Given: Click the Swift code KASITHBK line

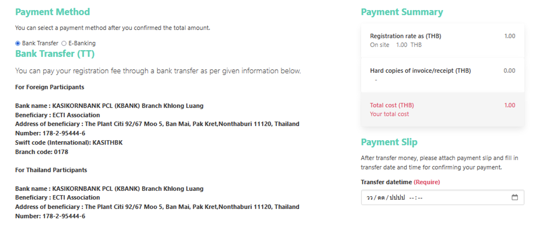Looking at the screenshot, I should pyautogui.click(x=69, y=143).
